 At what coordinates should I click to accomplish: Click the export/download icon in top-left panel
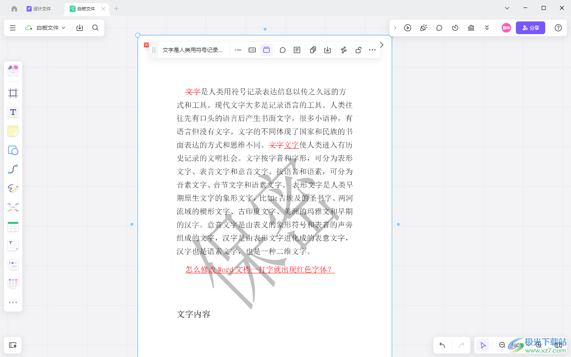[80, 28]
